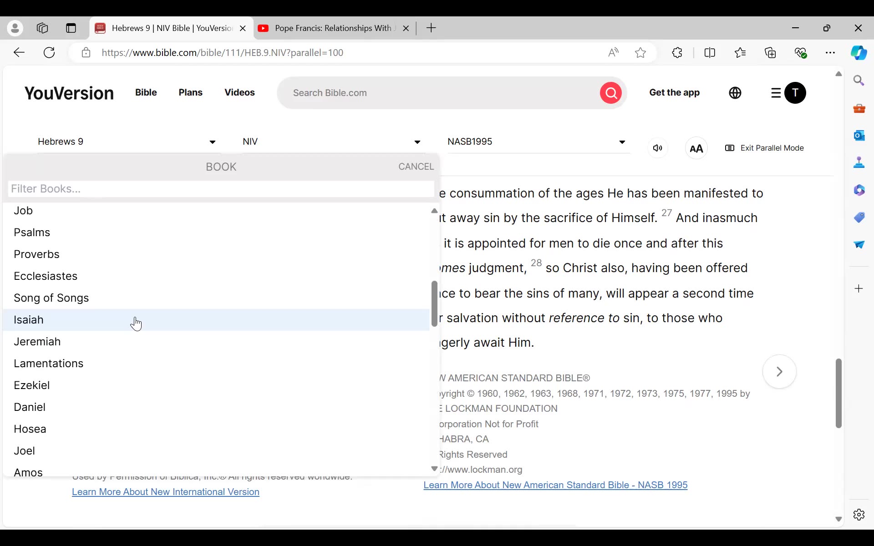Open Learn More About New International Version
The image size is (874, 546).
tap(166, 492)
